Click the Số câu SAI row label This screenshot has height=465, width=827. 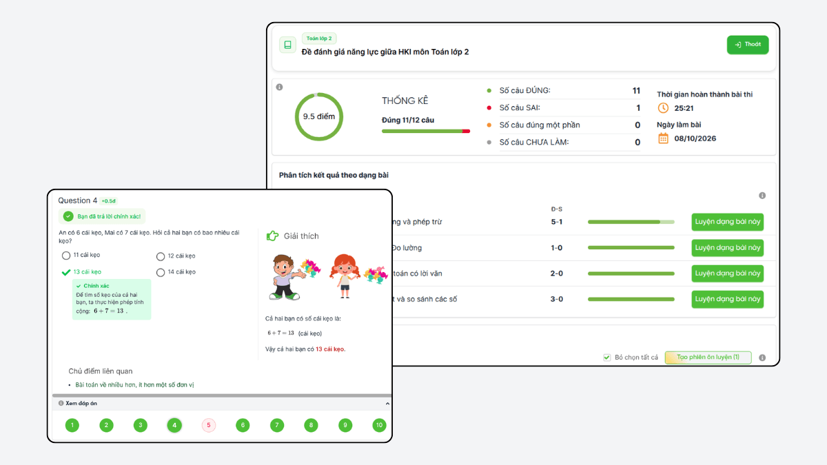(x=520, y=107)
